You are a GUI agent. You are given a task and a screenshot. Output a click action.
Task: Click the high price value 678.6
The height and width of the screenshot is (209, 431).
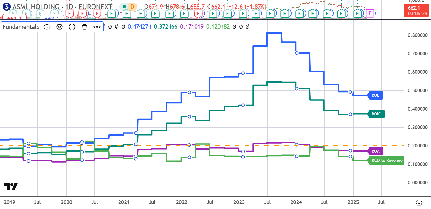point(177,6)
